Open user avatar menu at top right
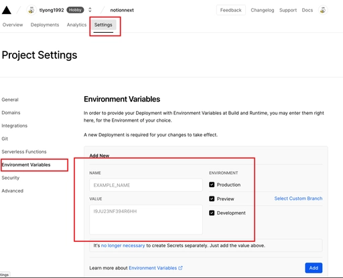Screen dimensions: 343x278 (323, 10)
